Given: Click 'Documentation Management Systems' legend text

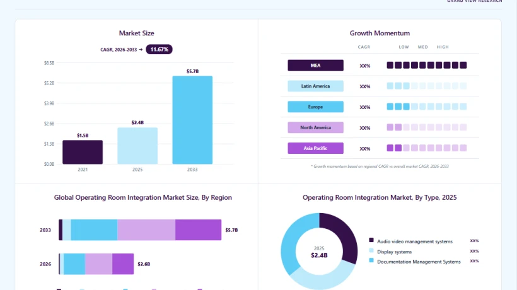Looking at the screenshot, I should pyautogui.click(x=419, y=262).
